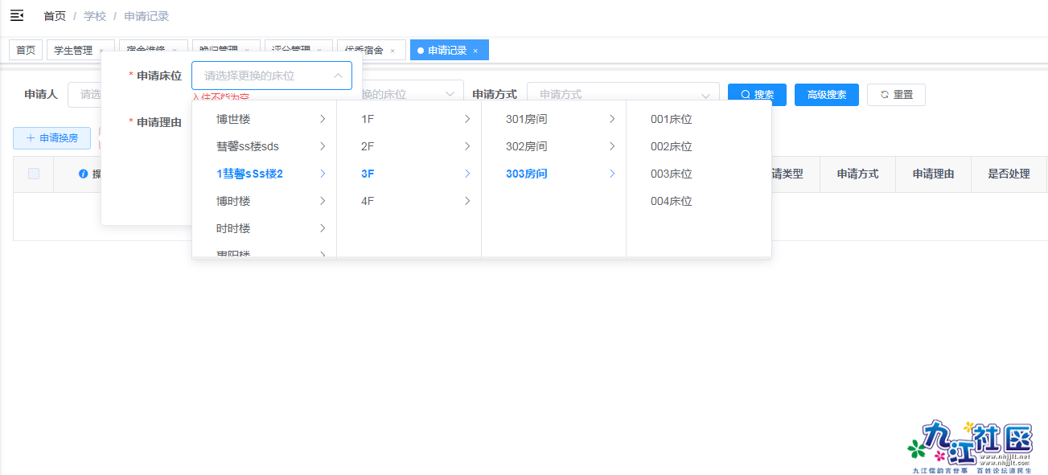Toggle the select-all checkbox in the table header

pyautogui.click(x=32, y=174)
